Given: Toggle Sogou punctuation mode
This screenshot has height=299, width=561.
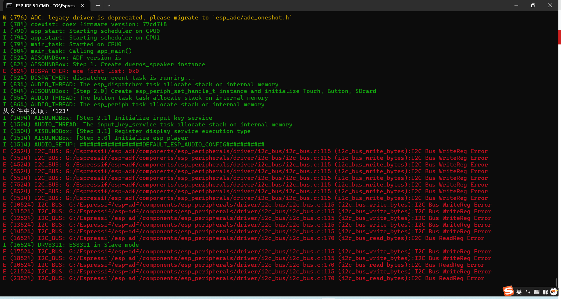Looking at the screenshot, I should (x=528, y=292).
